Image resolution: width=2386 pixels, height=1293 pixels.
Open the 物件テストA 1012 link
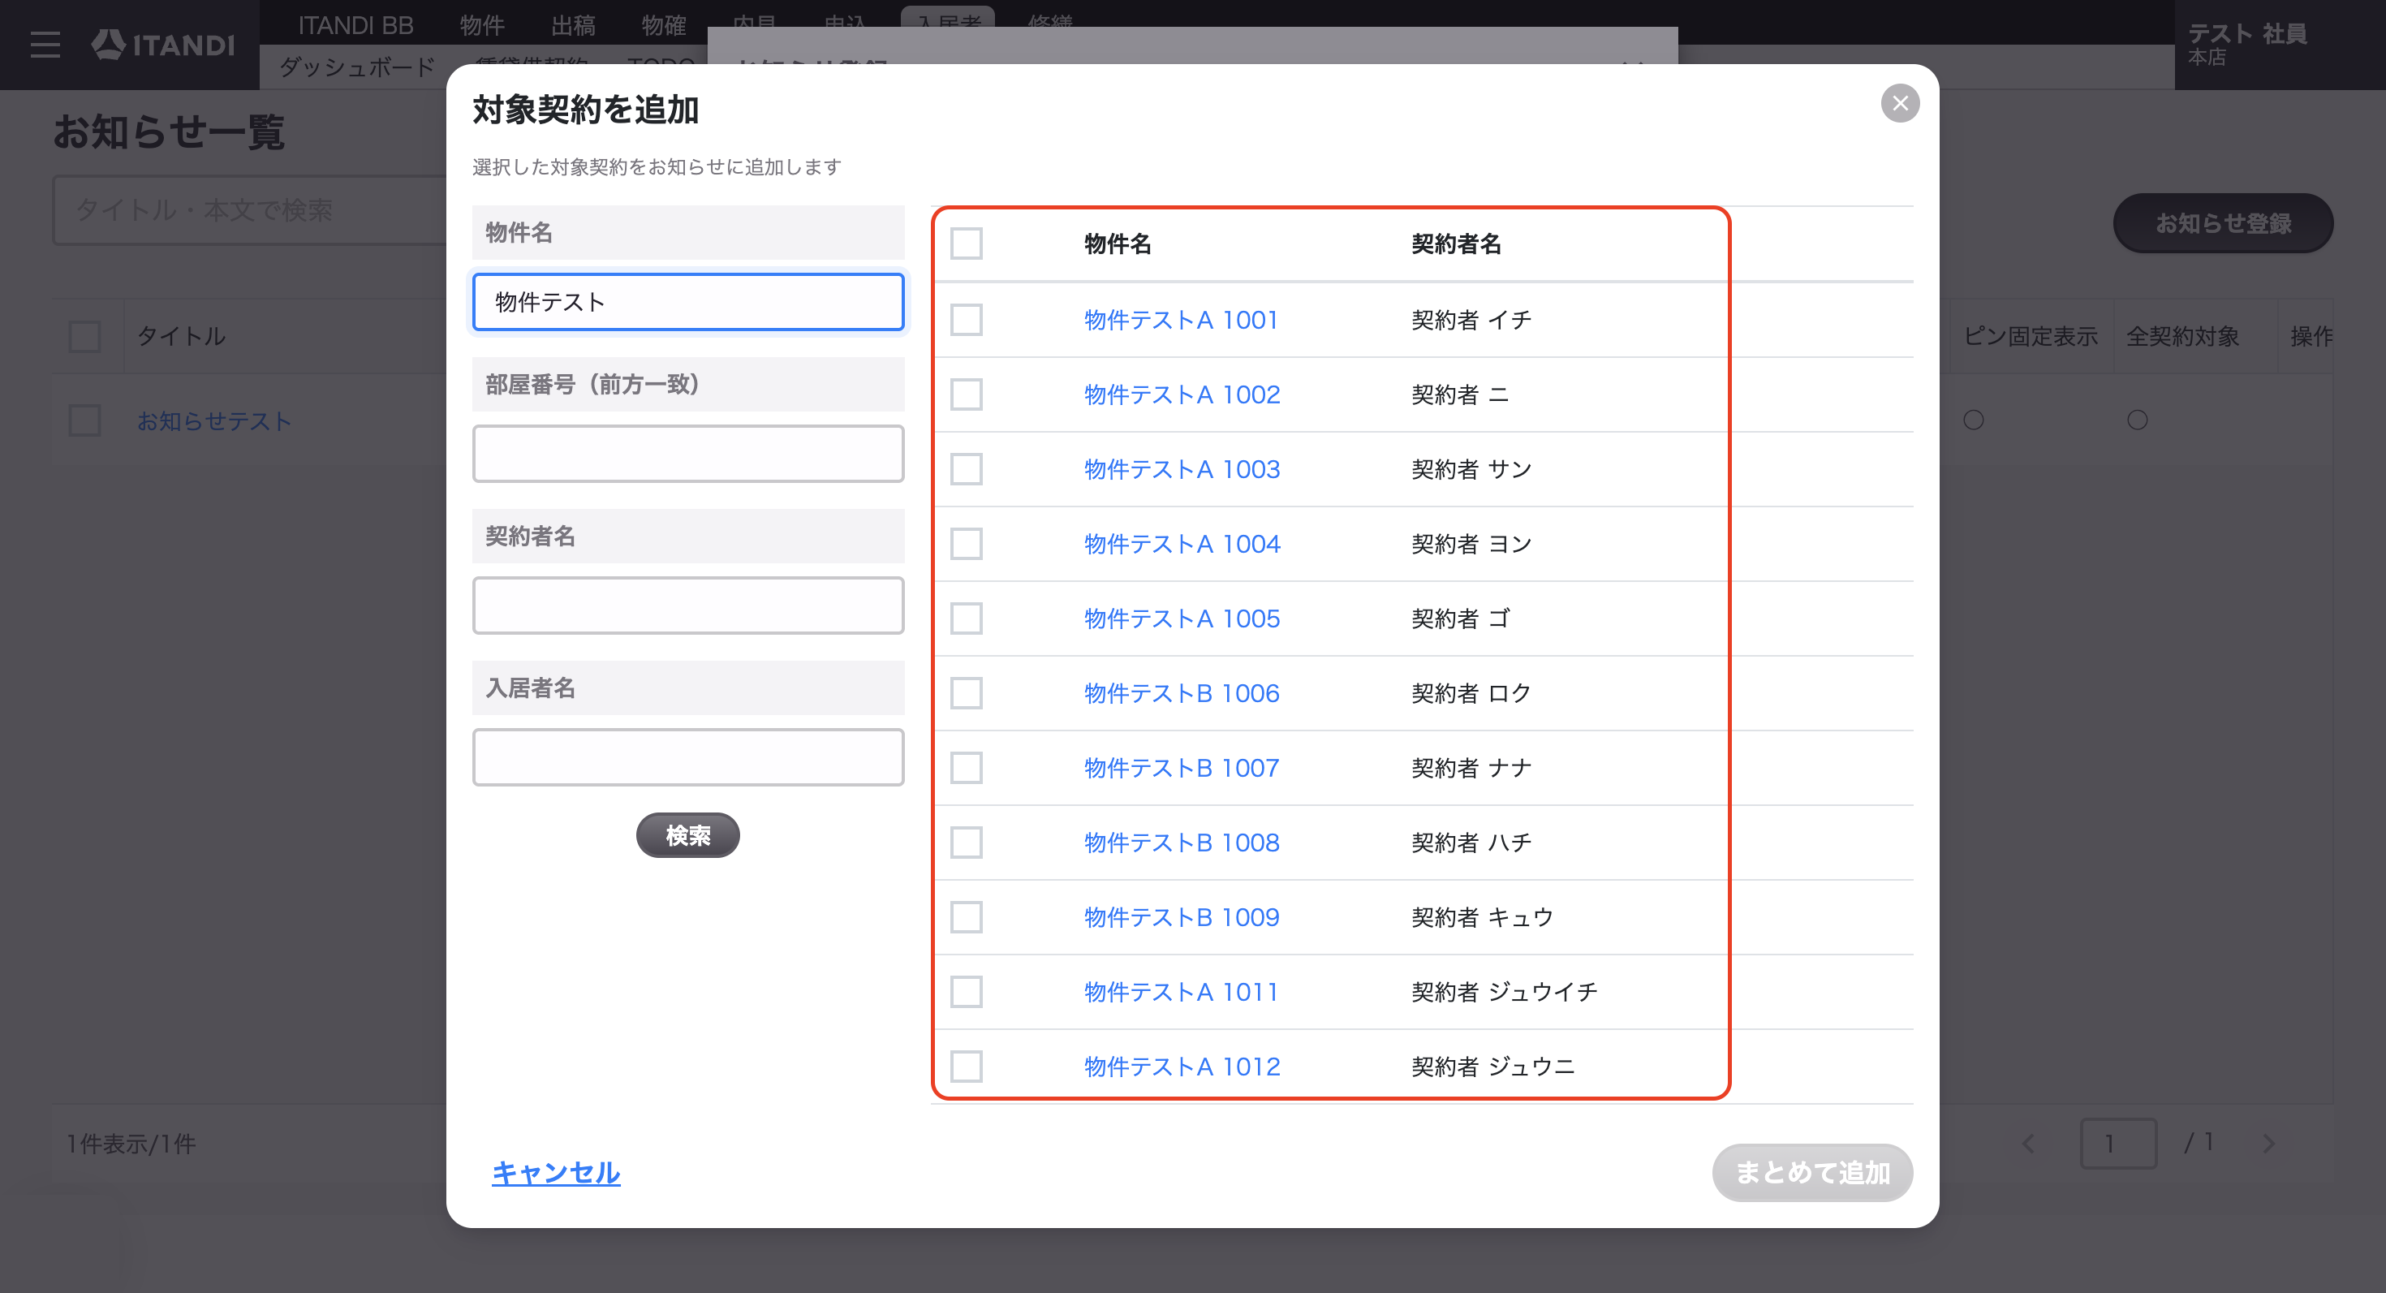1182,1067
